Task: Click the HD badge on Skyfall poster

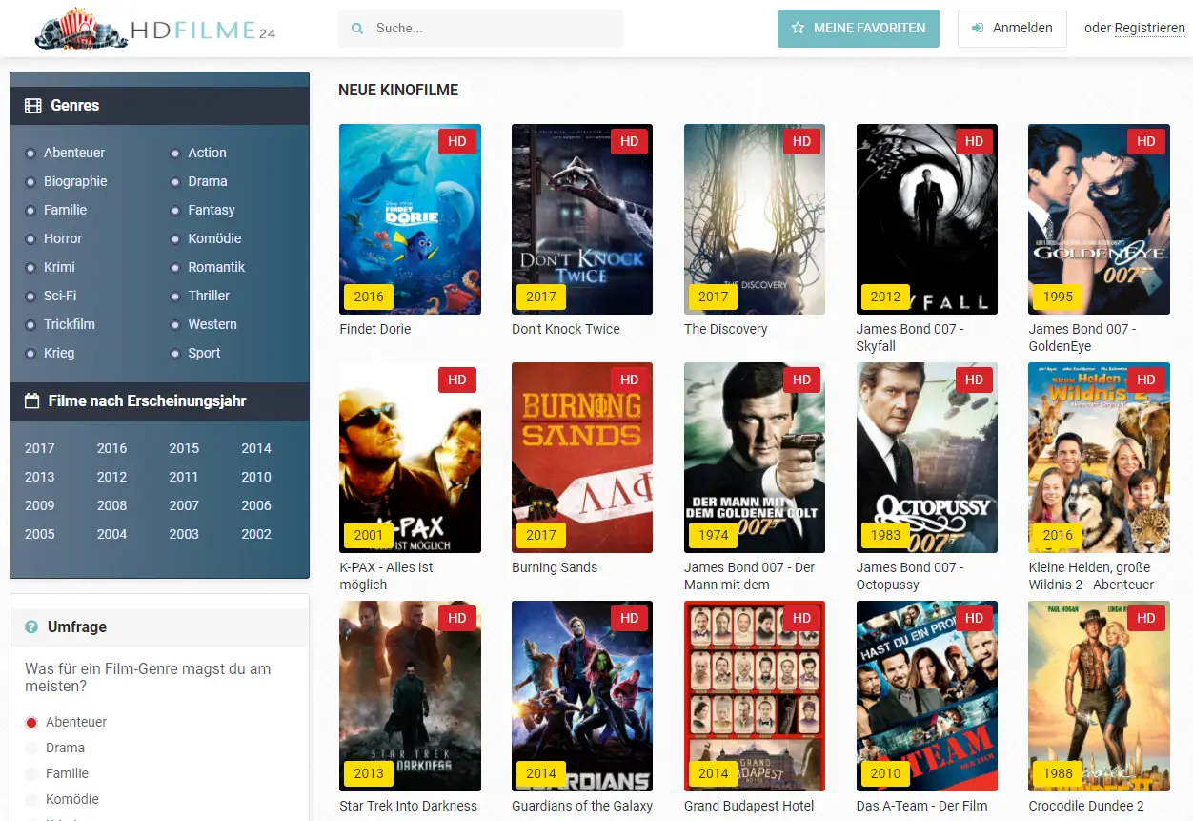Action: 974,141
